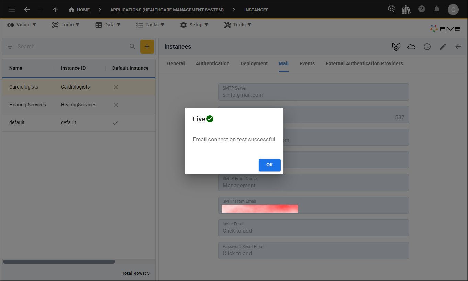Click the pencil edit icon

pos(443,47)
